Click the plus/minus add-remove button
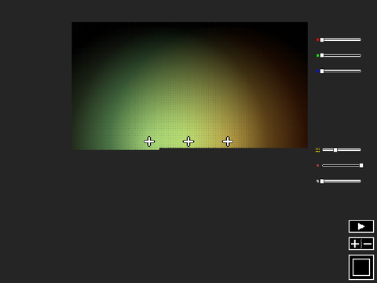The height and width of the screenshot is (283, 377). point(361,244)
